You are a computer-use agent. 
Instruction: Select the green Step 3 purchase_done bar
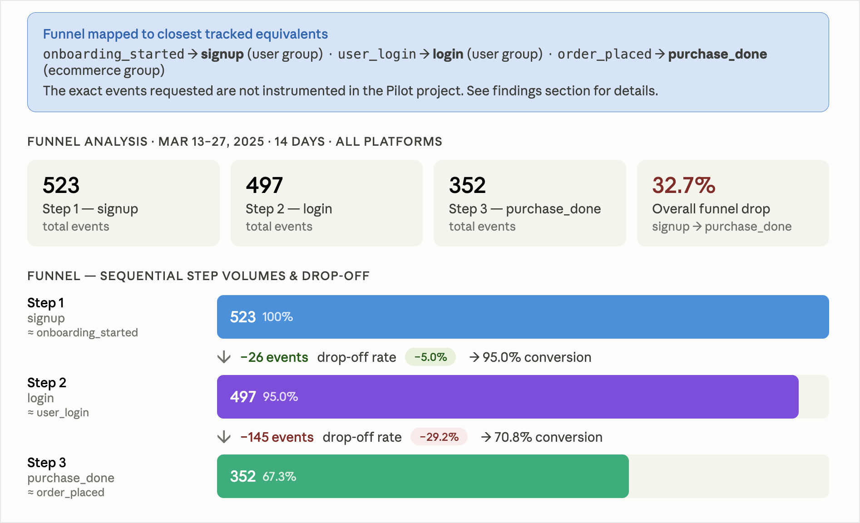tap(422, 476)
